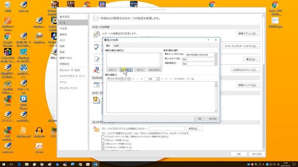Screen dimensions: 298x167
Task: Uncheck 分類したメッセージを移動しない checkbox
Action: 103,144
